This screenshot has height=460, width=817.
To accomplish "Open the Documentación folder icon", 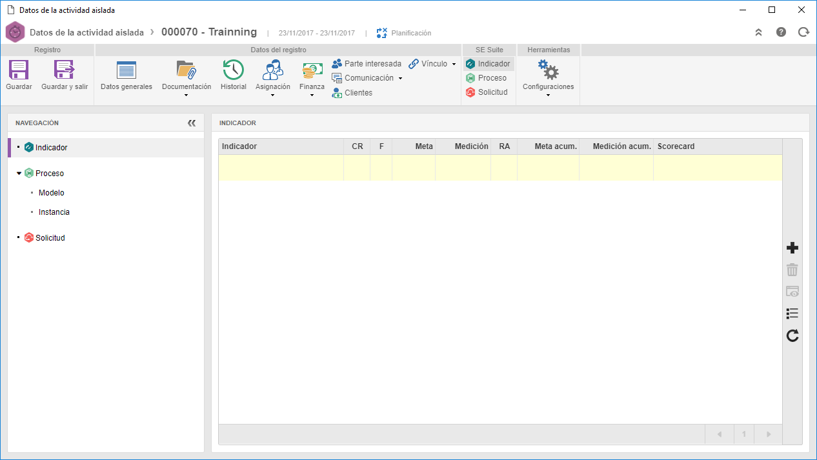I will click(x=186, y=70).
